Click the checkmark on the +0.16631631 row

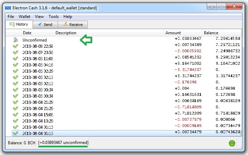coord(16,96)
